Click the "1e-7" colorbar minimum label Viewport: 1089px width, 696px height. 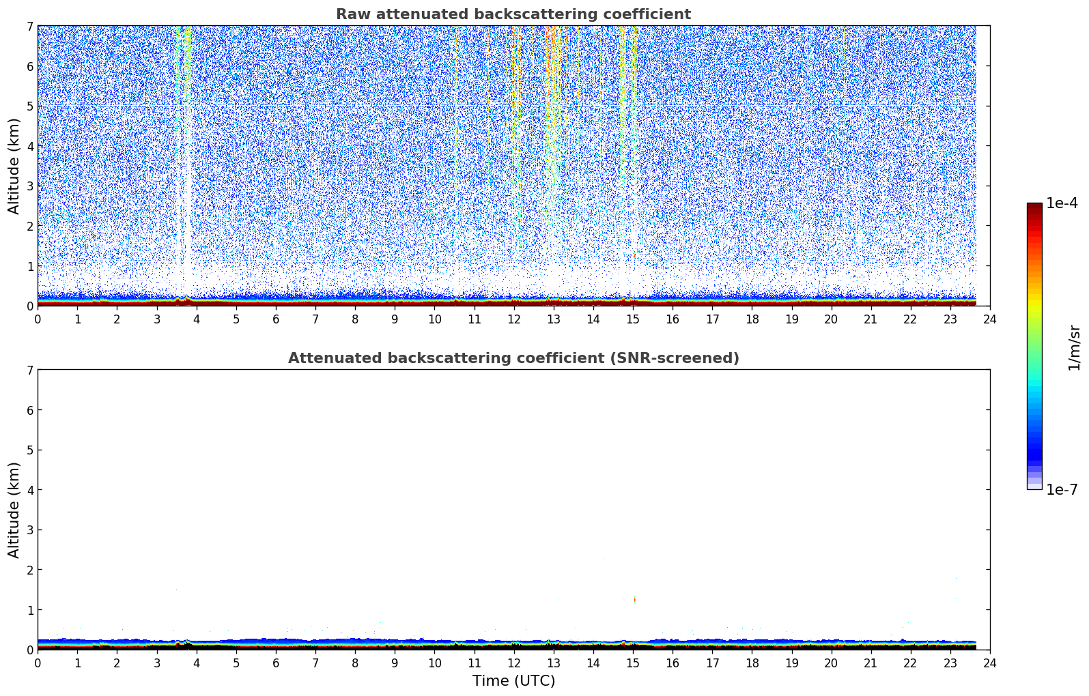click(1062, 490)
